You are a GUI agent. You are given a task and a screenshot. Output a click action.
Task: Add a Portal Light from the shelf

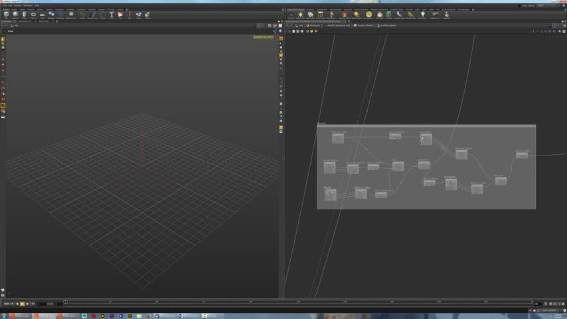[411, 15]
